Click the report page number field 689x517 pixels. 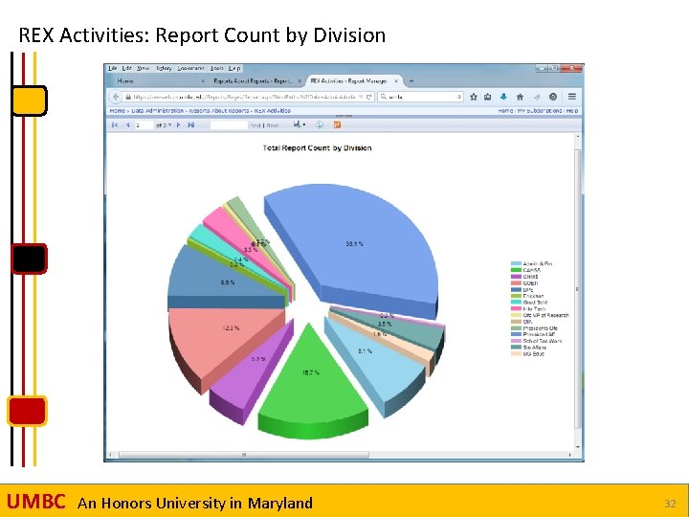coord(144,125)
